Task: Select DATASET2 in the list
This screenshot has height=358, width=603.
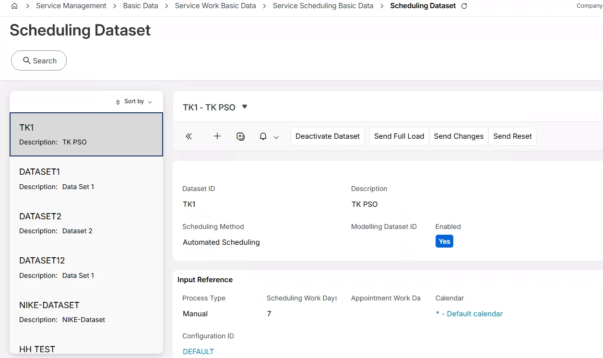Action: [86, 223]
